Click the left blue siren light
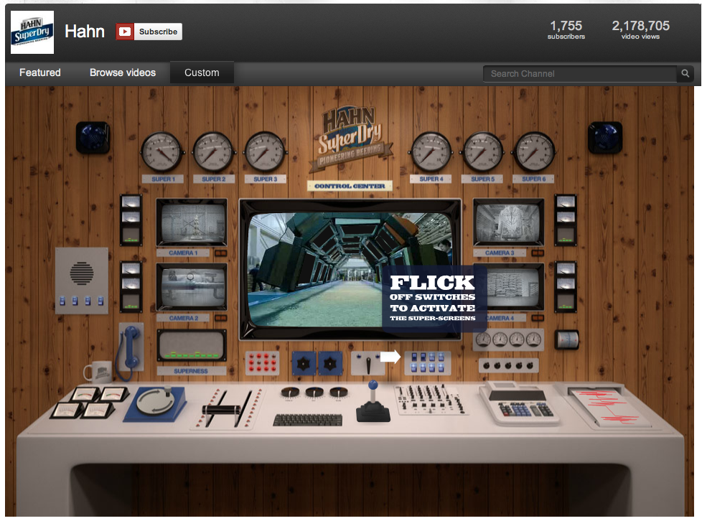 point(93,137)
